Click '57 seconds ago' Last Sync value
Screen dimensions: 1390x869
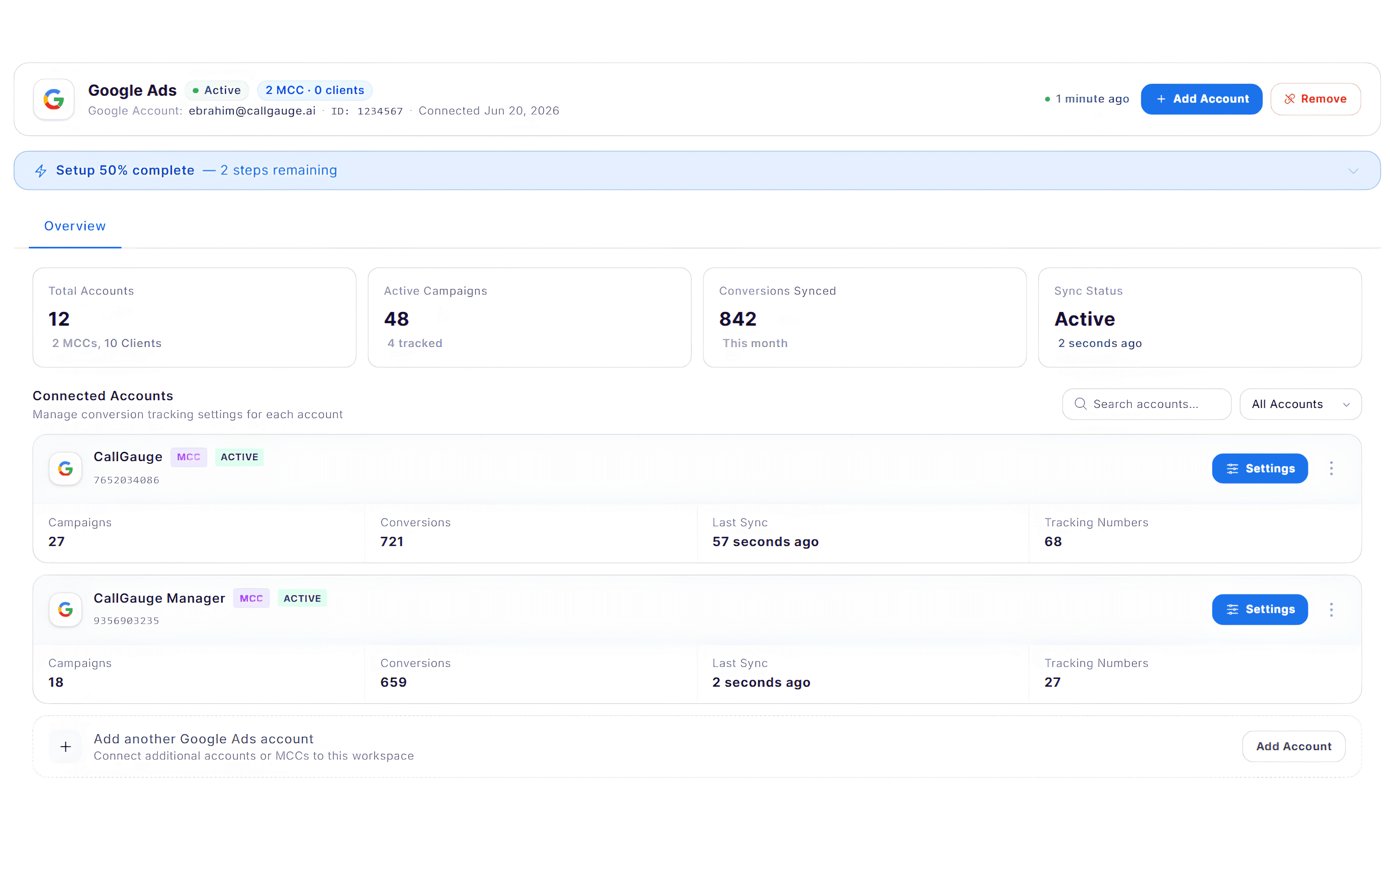[765, 542]
